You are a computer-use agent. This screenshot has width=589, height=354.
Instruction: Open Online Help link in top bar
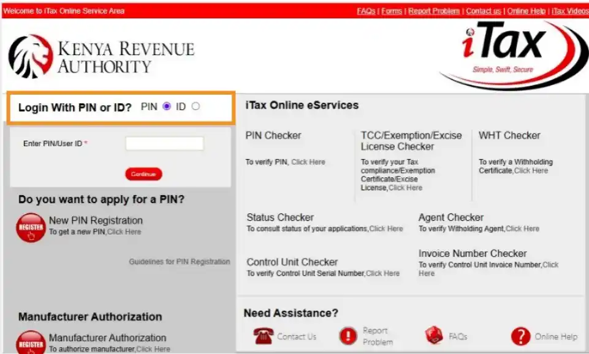[526, 11]
